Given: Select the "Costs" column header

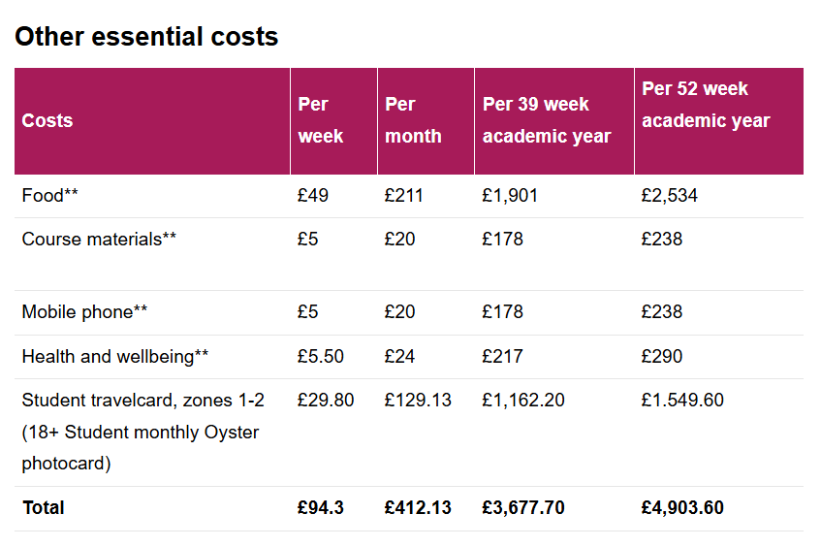Looking at the screenshot, I should [x=47, y=121].
